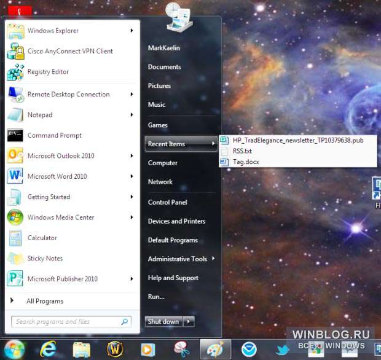Open Games from Start menu
Viewport: 381px width, 360px height.
(158, 125)
